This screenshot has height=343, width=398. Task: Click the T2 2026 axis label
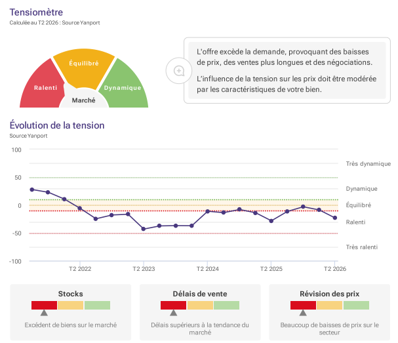pos(335,269)
